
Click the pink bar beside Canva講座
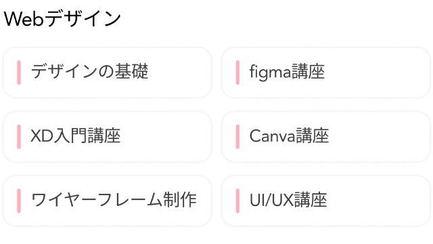237,137
